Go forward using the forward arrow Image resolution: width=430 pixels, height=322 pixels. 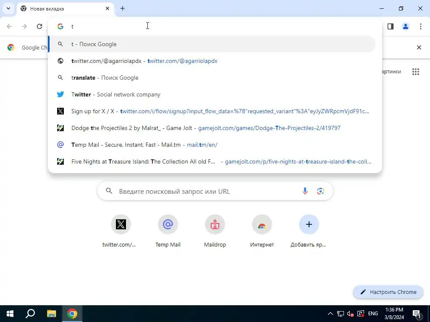click(x=24, y=26)
